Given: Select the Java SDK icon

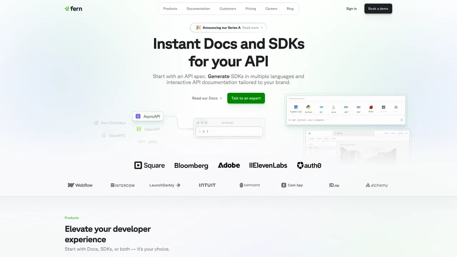Looking at the screenshot, I should (333, 107).
